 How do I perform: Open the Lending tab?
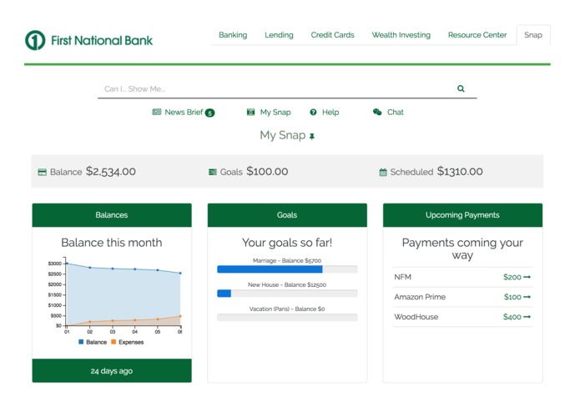[x=279, y=35]
